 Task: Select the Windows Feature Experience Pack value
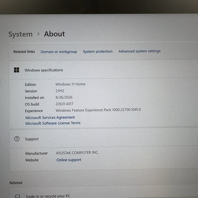(98, 110)
